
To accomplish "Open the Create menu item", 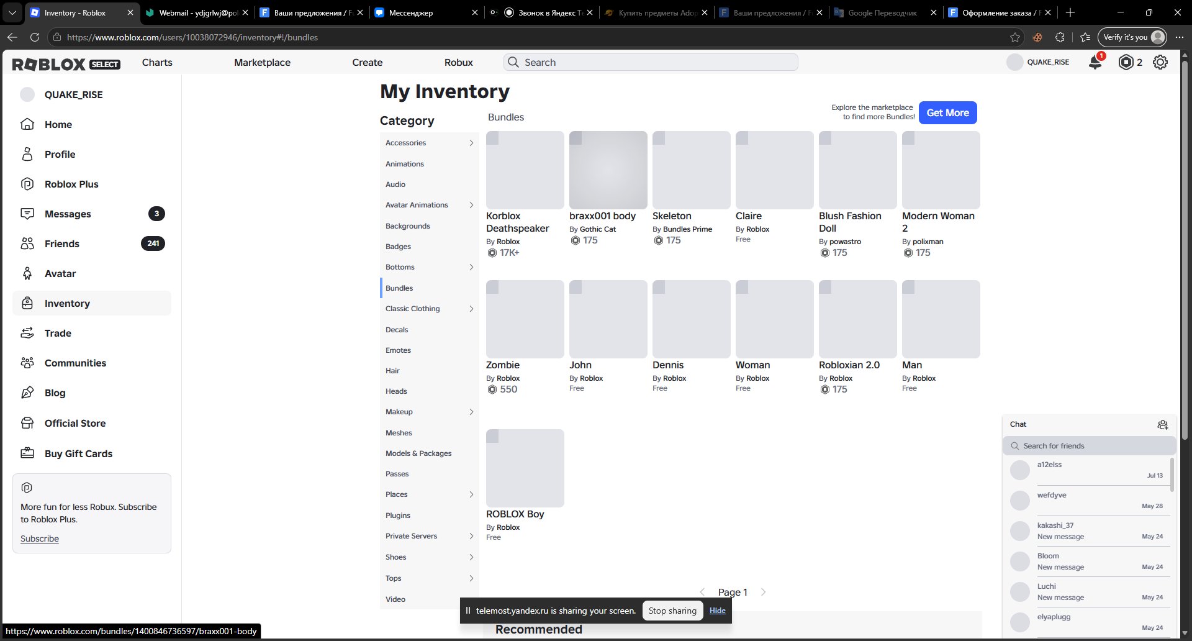I will pyautogui.click(x=368, y=62).
